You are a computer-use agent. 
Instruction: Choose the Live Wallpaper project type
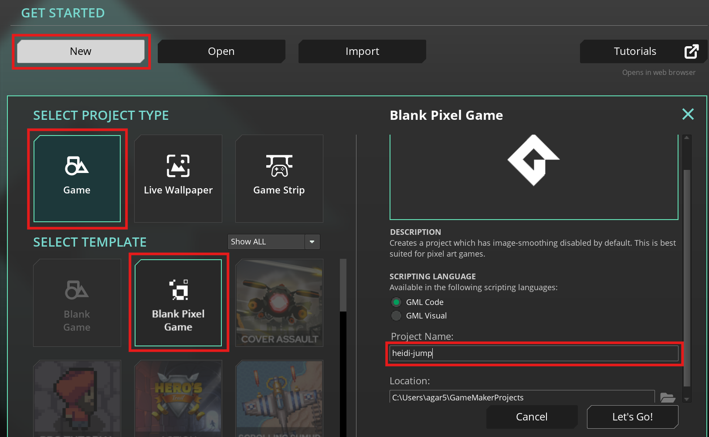[x=178, y=179]
